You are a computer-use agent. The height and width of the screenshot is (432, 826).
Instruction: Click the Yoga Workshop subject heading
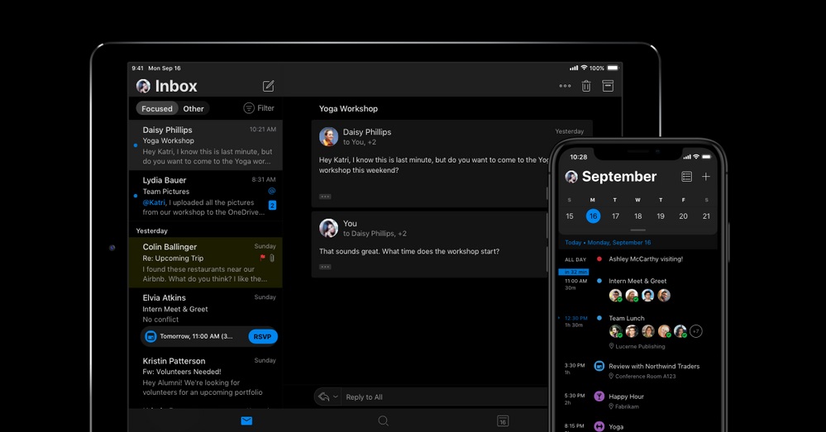pyautogui.click(x=348, y=108)
